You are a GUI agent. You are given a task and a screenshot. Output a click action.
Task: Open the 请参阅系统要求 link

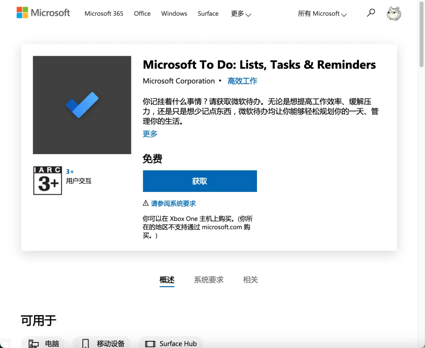coord(173,203)
